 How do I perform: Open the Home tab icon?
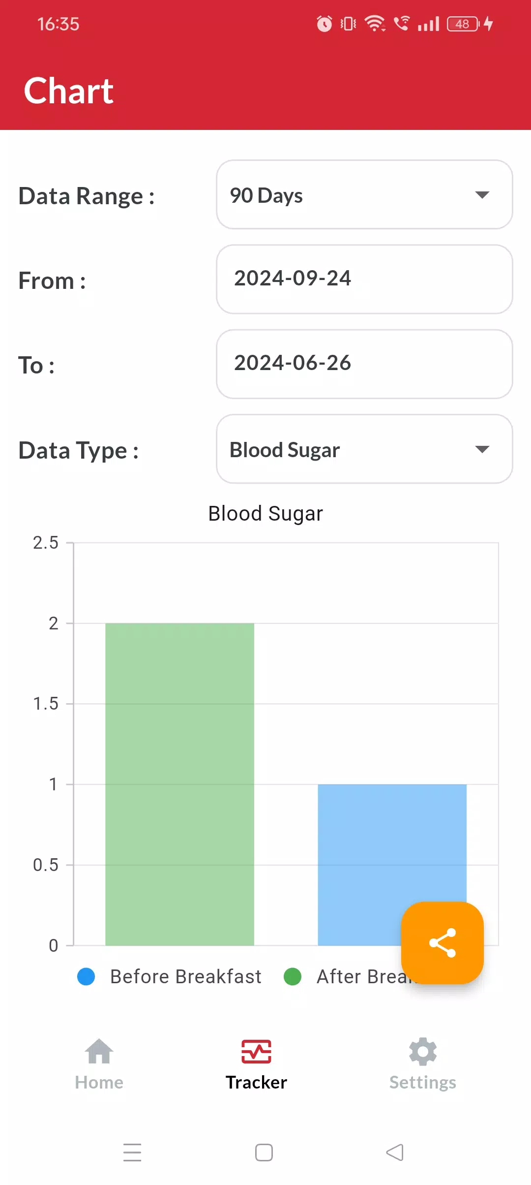[99, 1051]
